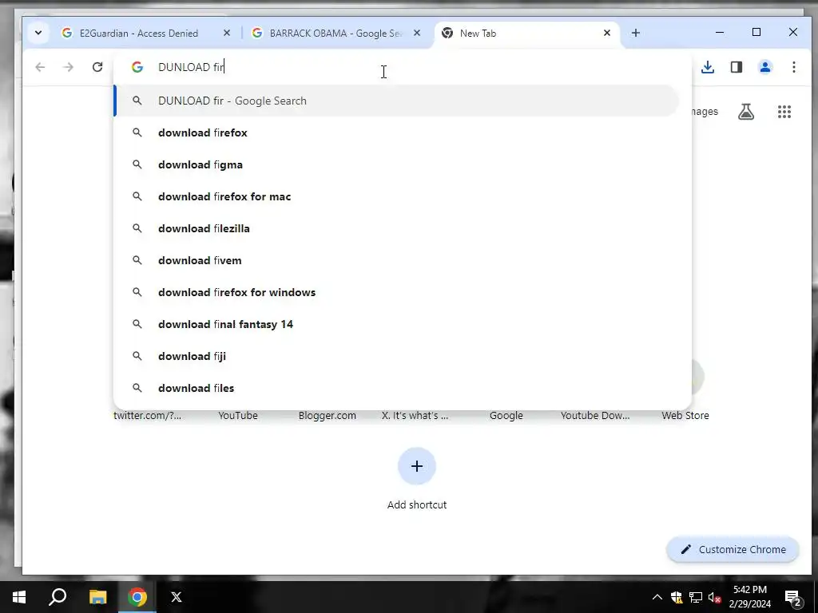818x613 pixels.
Task: Click the Customize Chrome button
Action: (733, 549)
